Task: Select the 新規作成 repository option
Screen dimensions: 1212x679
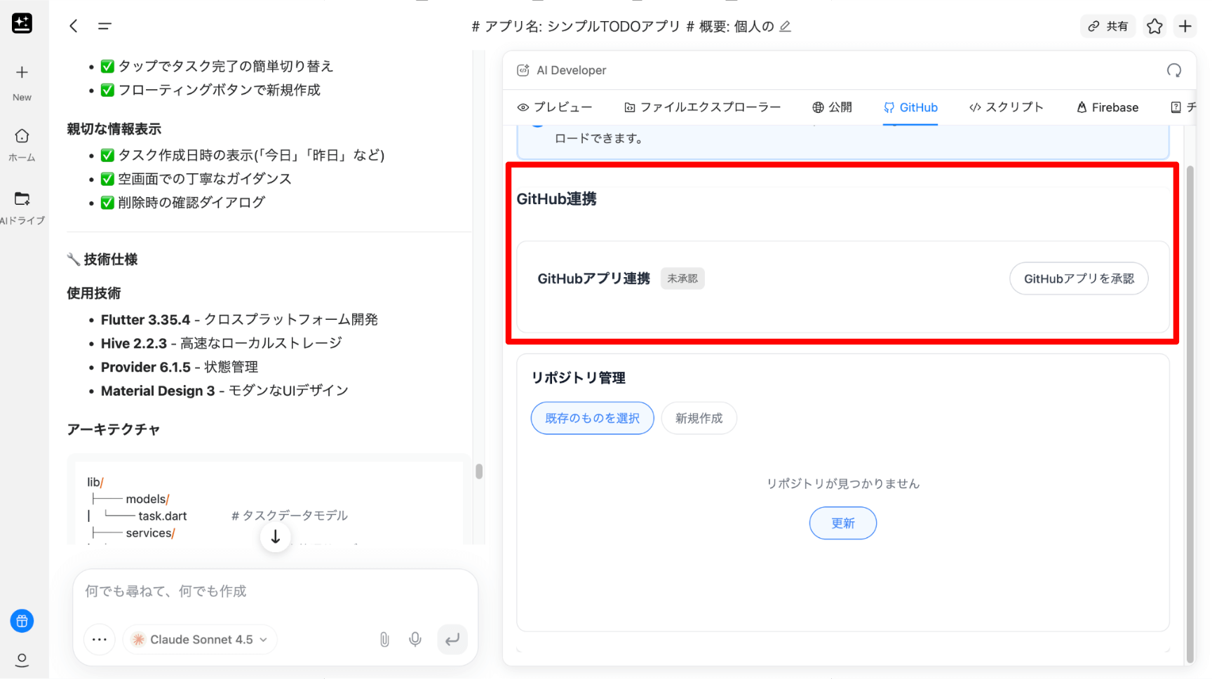Action: 699,418
